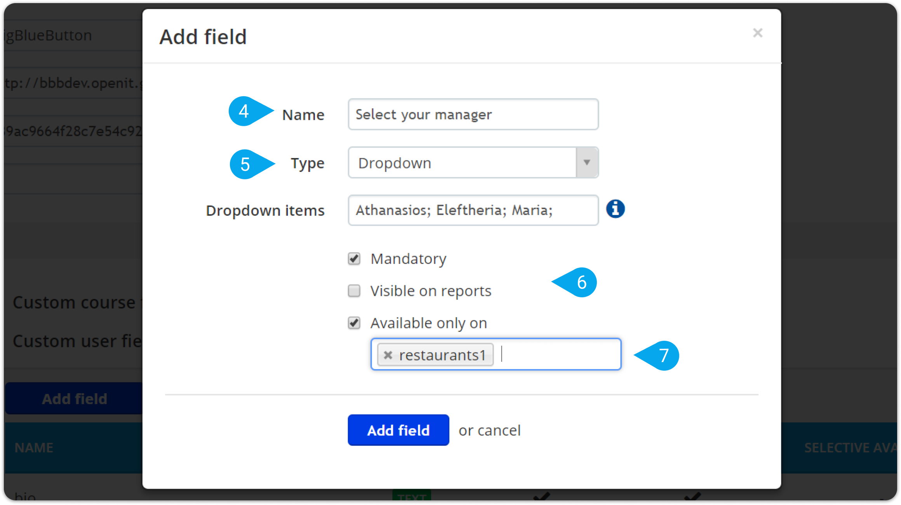Click the Dropdown items input field

(x=473, y=210)
